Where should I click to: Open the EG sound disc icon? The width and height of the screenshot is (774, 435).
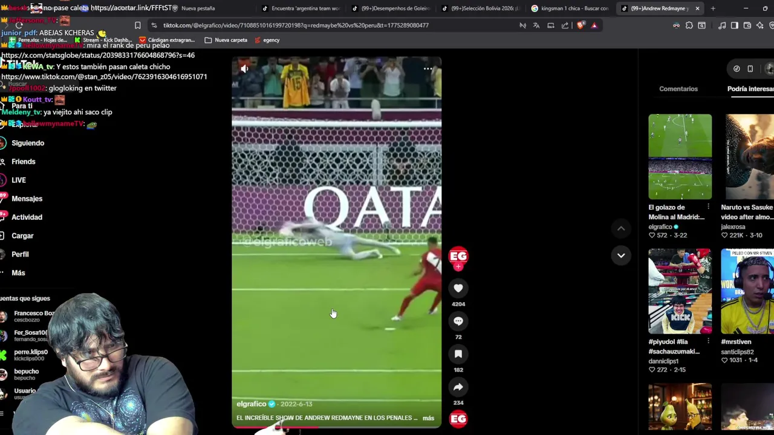(x=458, y=419)
